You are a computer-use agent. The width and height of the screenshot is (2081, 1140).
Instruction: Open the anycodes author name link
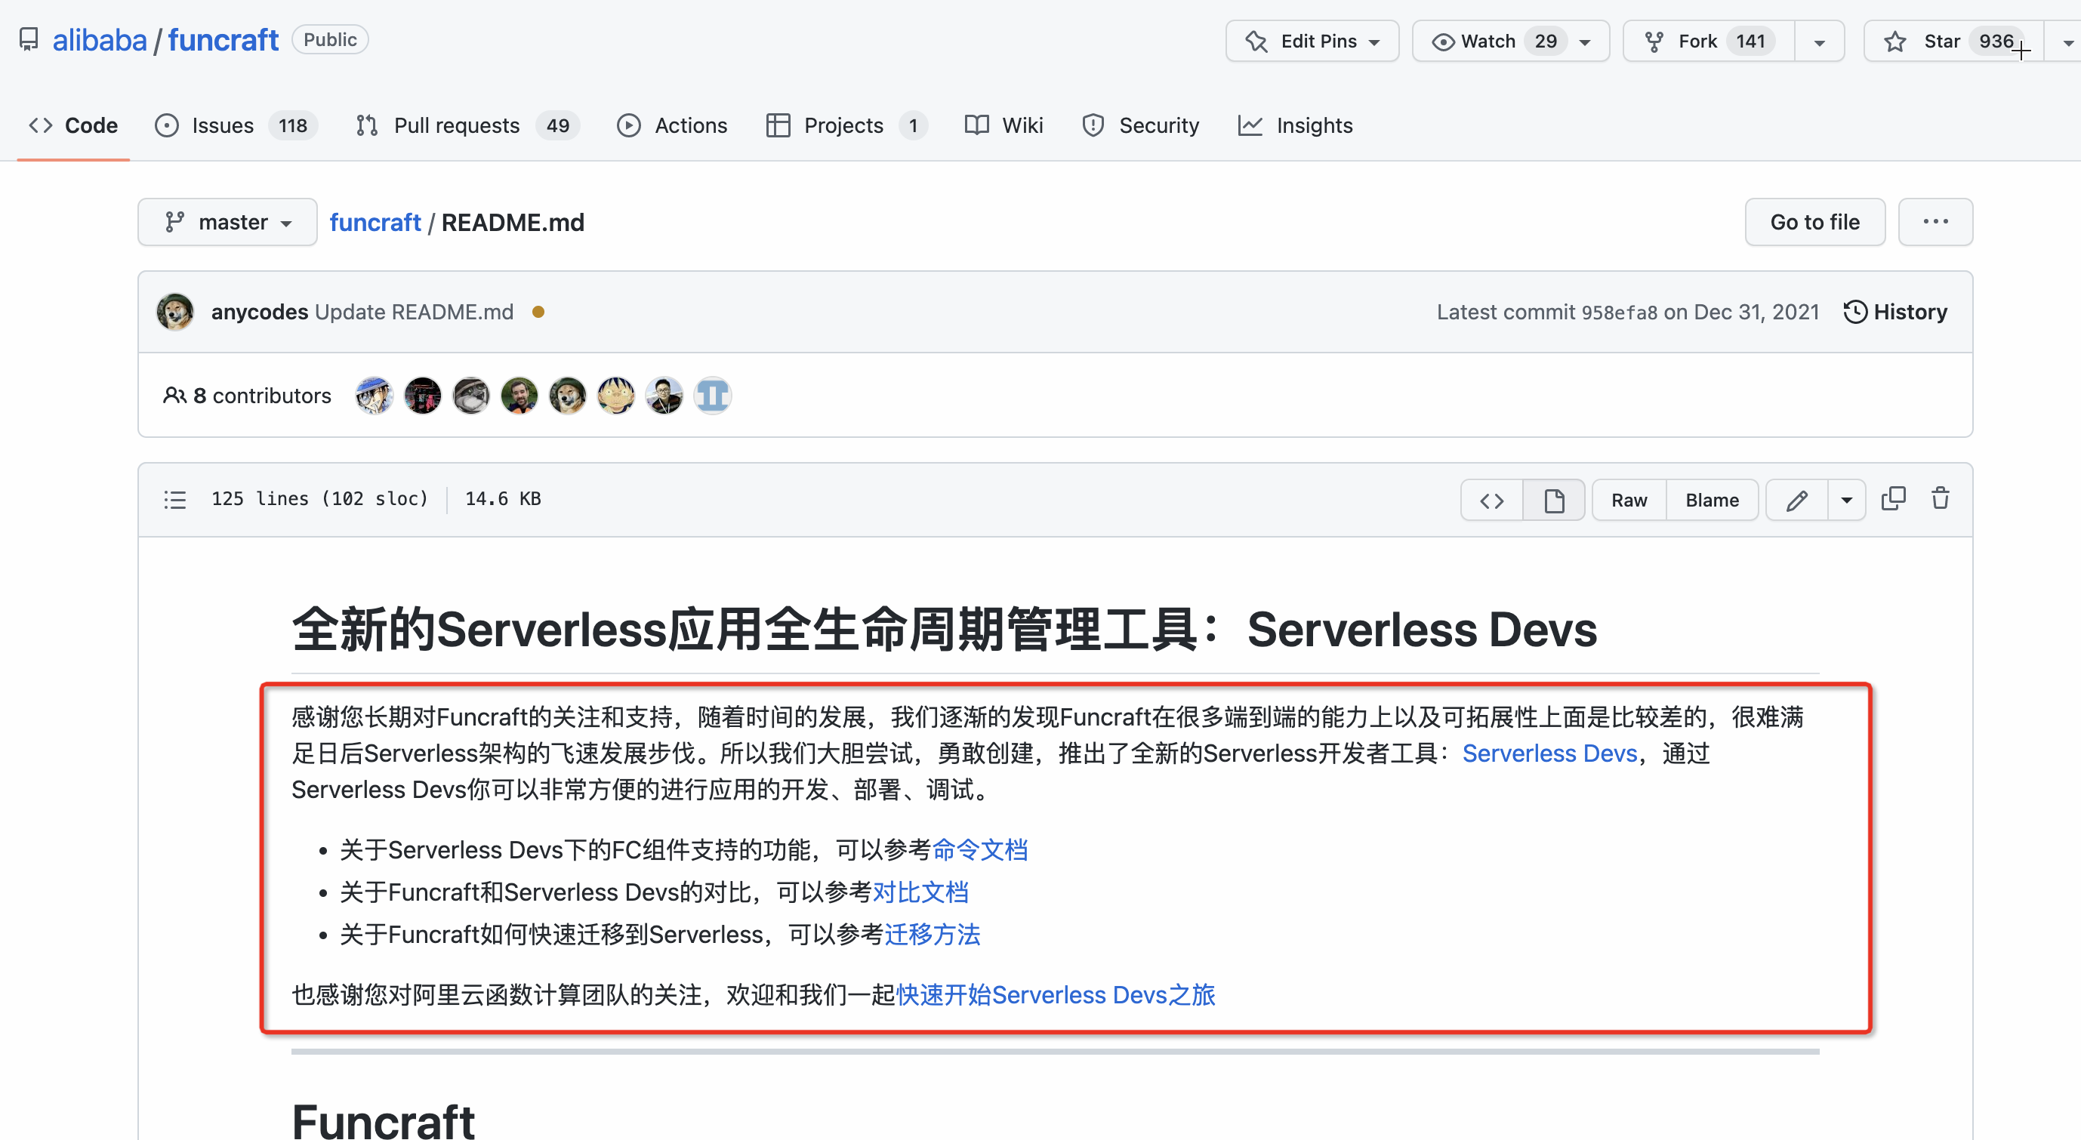click(259, 312)
